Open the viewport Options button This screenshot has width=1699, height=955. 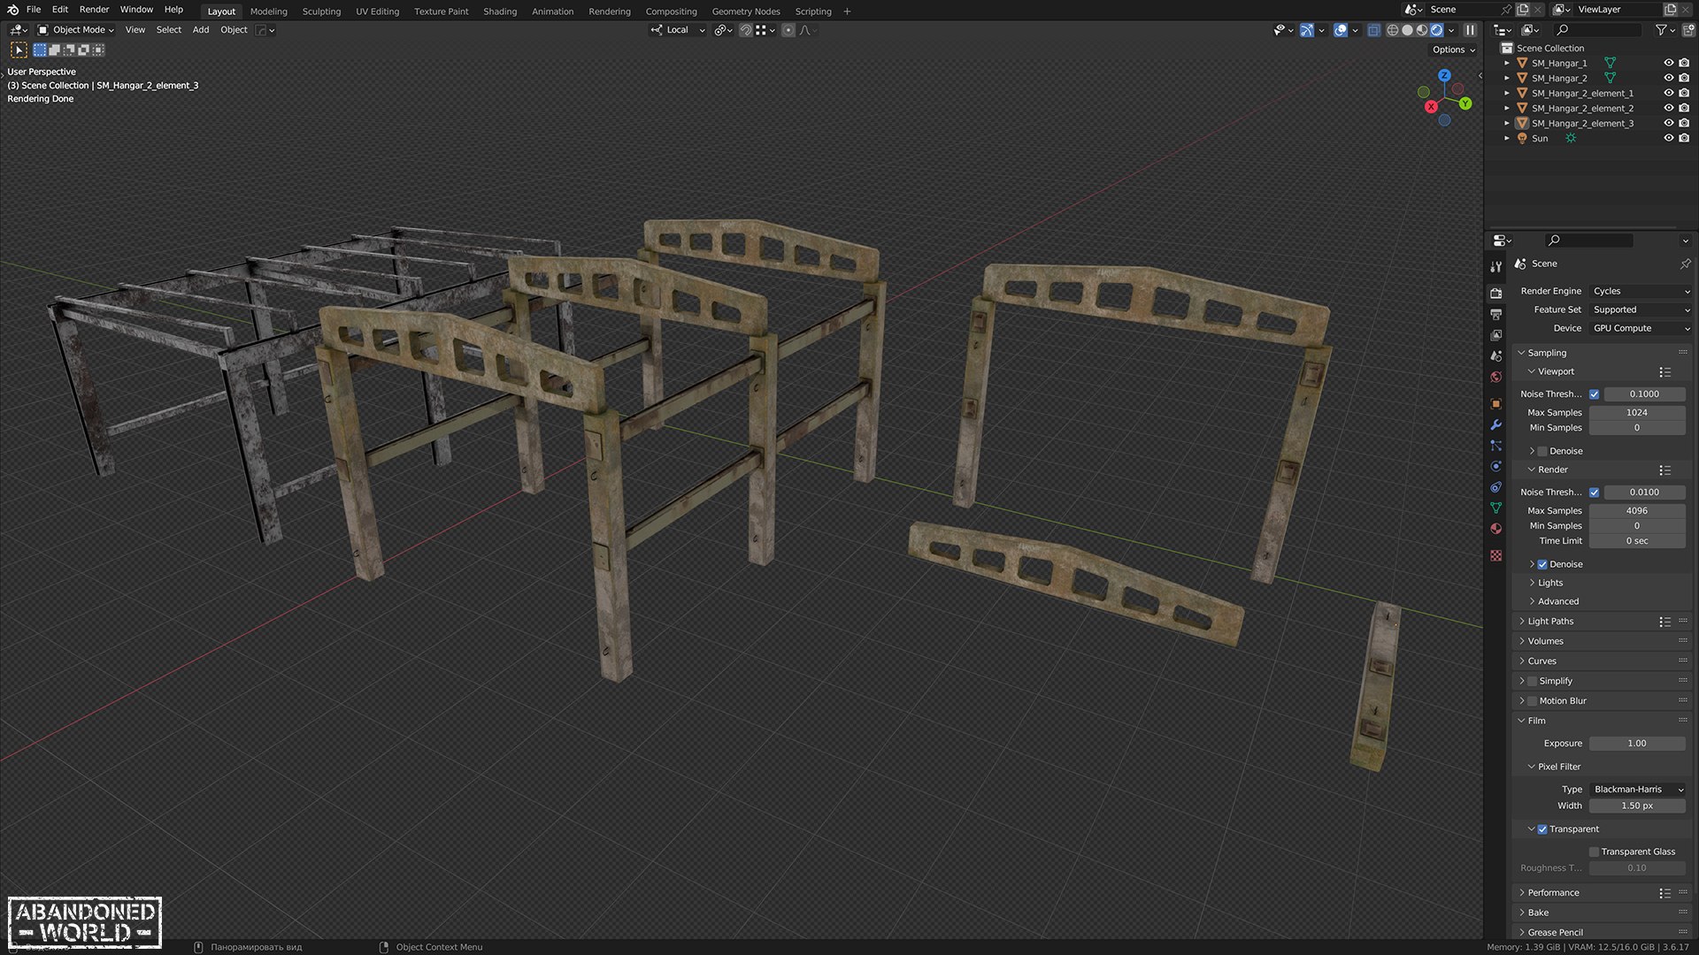[1454, 50]
